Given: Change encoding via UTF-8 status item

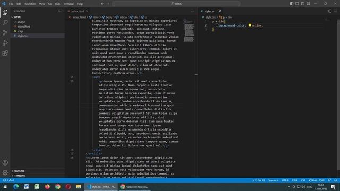Looking at the screenshot, I should pyautogui.click(x=285, y=180).
